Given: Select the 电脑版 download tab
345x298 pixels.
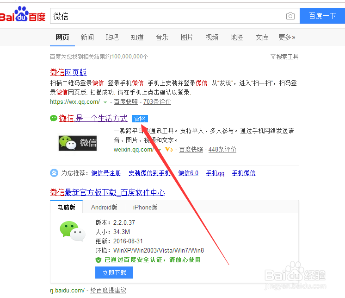Looking at the screenshot, I should coord(66,207).
